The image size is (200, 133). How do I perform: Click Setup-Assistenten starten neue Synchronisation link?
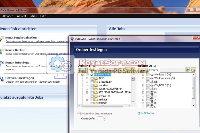click(x=37, y=41)
